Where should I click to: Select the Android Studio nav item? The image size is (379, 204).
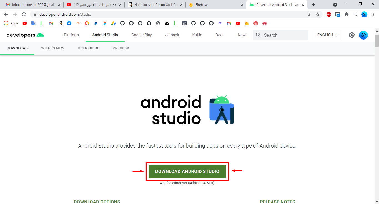click(x=105, y=35)
